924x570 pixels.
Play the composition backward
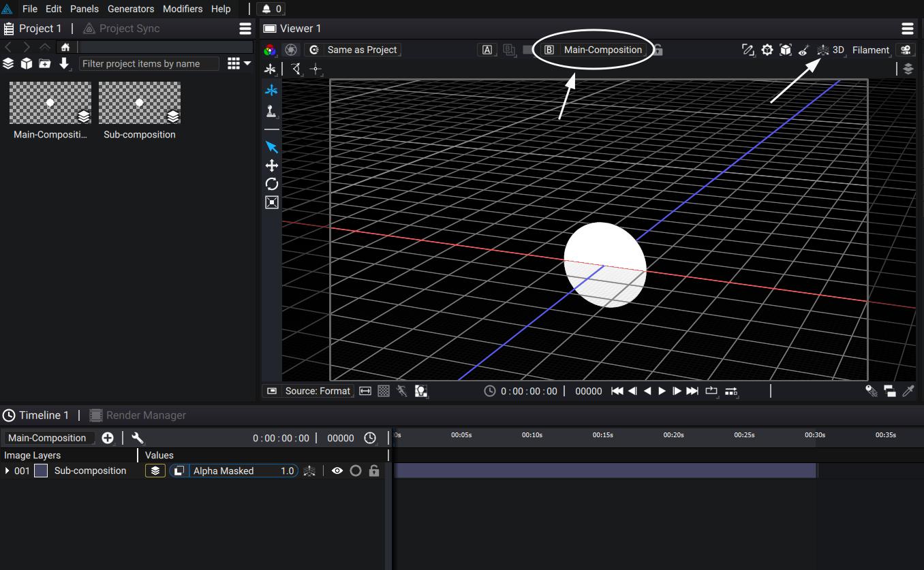pos(647,391)
